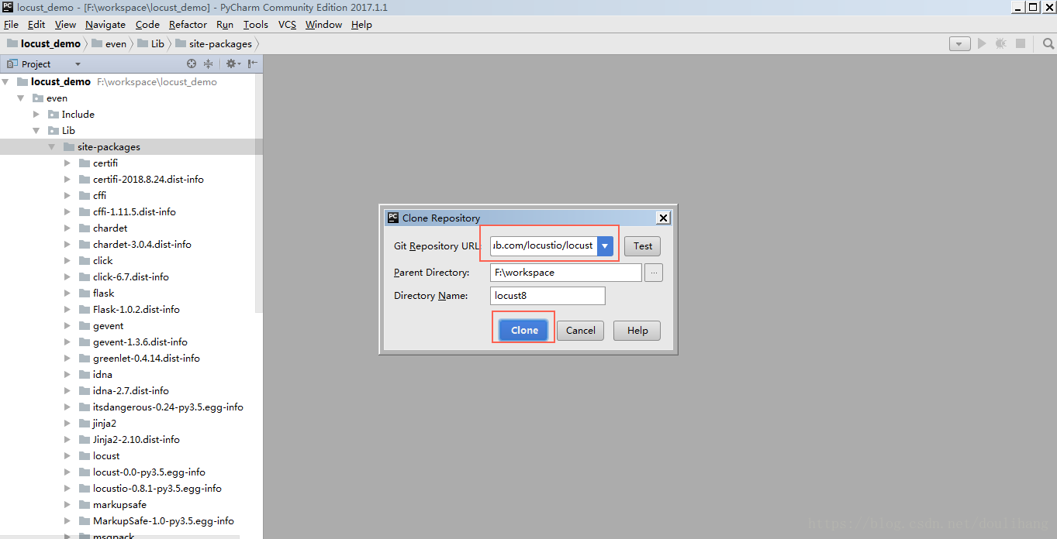The height and width of the screenshot is (539, 1057).
Task: Select site-packages breadcrumb
Action: 213,44
